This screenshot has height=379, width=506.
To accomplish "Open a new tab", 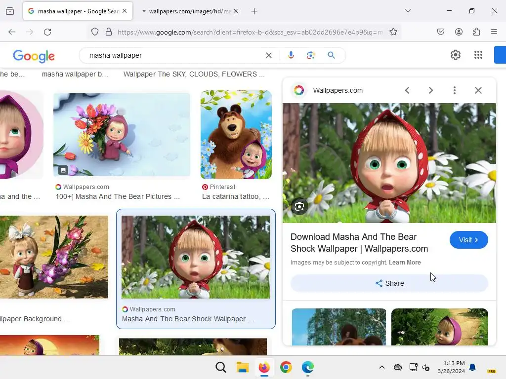I will click(x=254, y=11).
